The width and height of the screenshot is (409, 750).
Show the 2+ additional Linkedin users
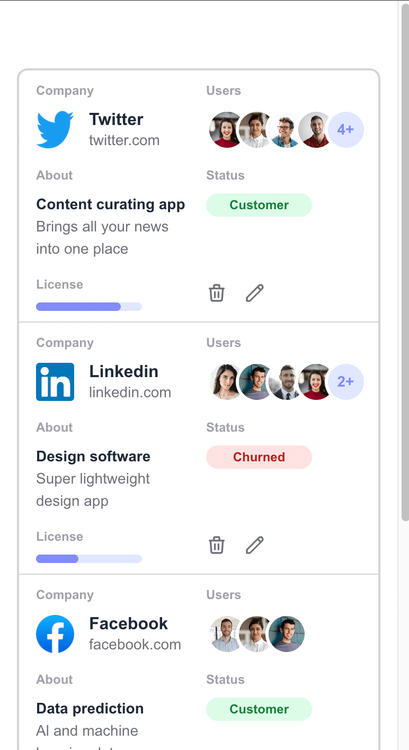pyautogui.click(x=346, y=381)
